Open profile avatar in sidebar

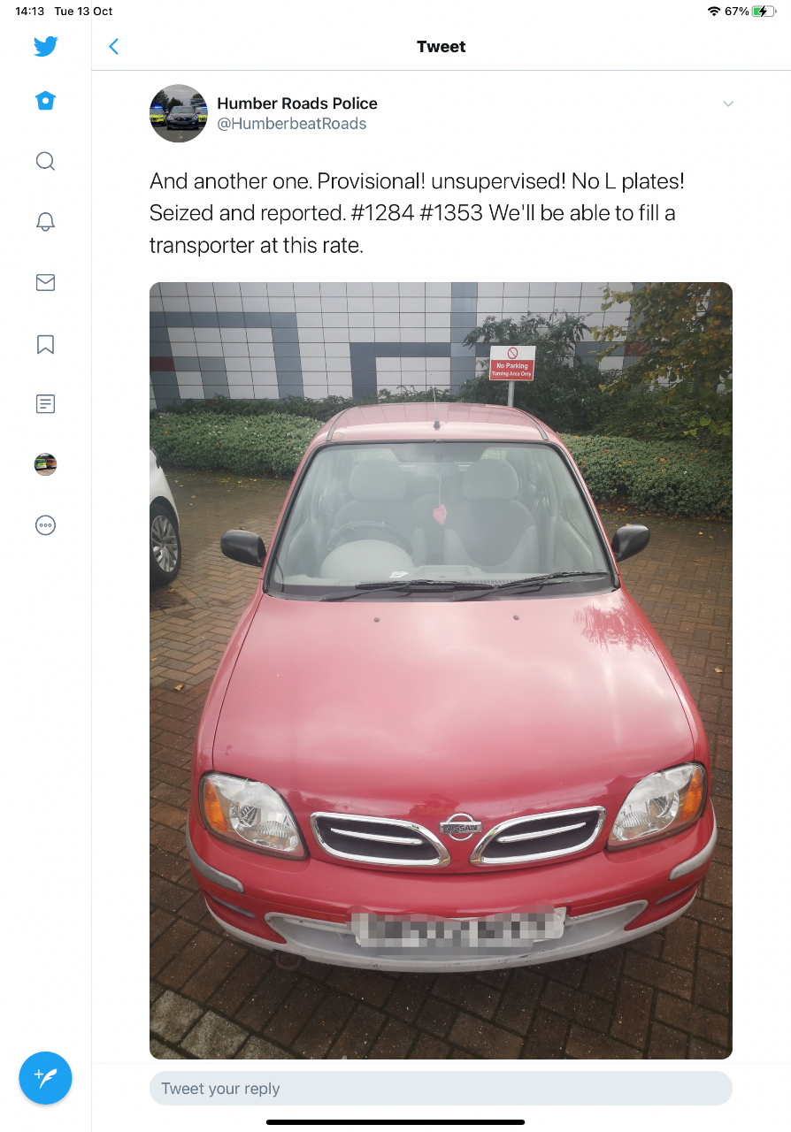tap(46, 464)
